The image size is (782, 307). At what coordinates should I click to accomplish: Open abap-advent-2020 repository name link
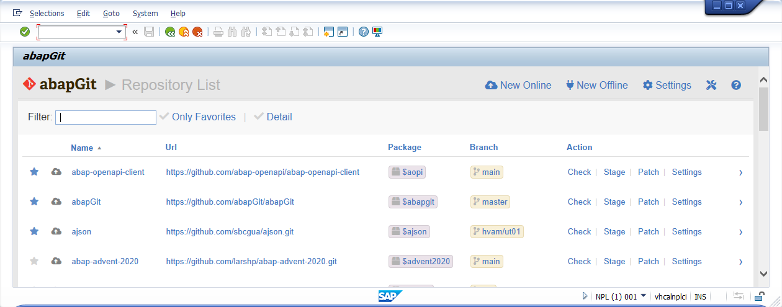(x=105, y=261)
